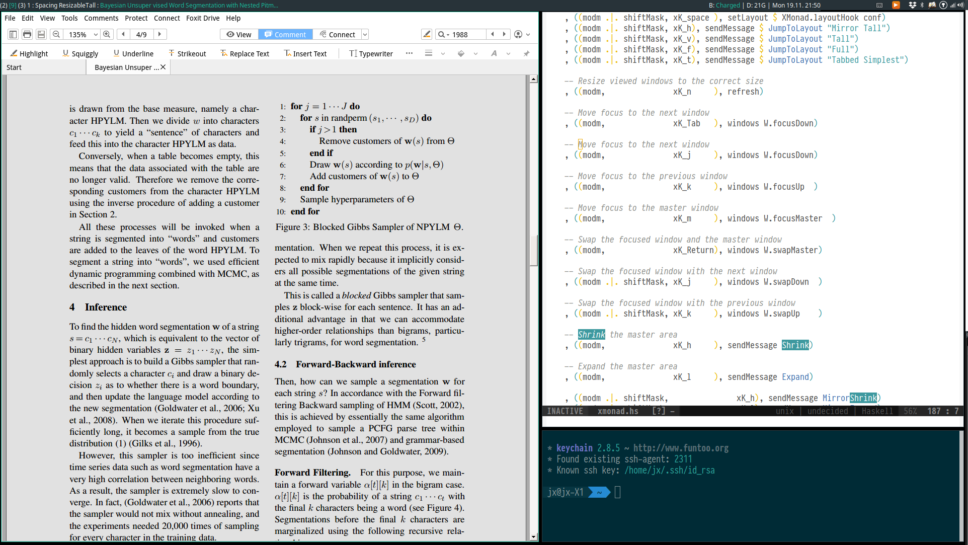
Task: Click the search field containing 1988
Action: (x=467, y=34)
